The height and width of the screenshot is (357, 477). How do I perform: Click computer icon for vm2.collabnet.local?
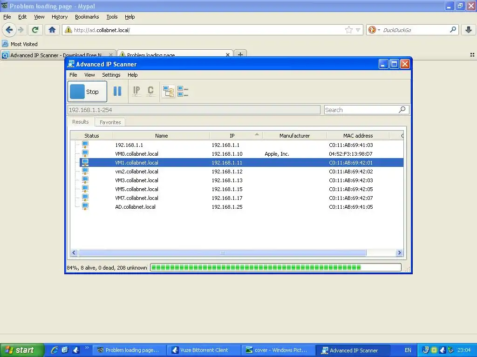click(x=85, y=171)
